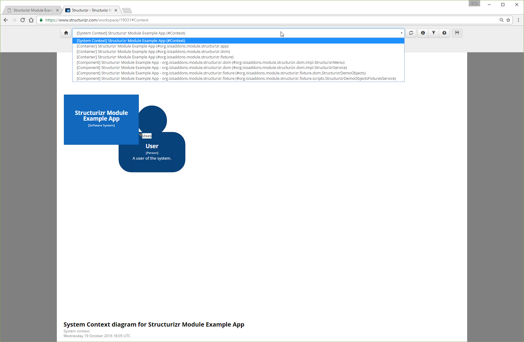Image resolution: width=524 pixels, height=342 pixels.
Task: Click the 'System context.' description text
Action: 77,331
